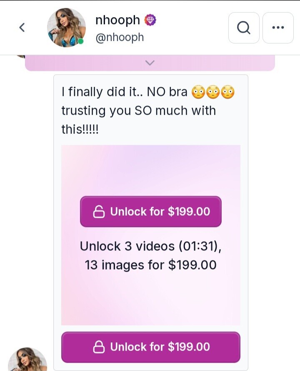Viewport: 300px width, 371px height.
Task: Click the first flushed face emoji
Action: point(198,92)
